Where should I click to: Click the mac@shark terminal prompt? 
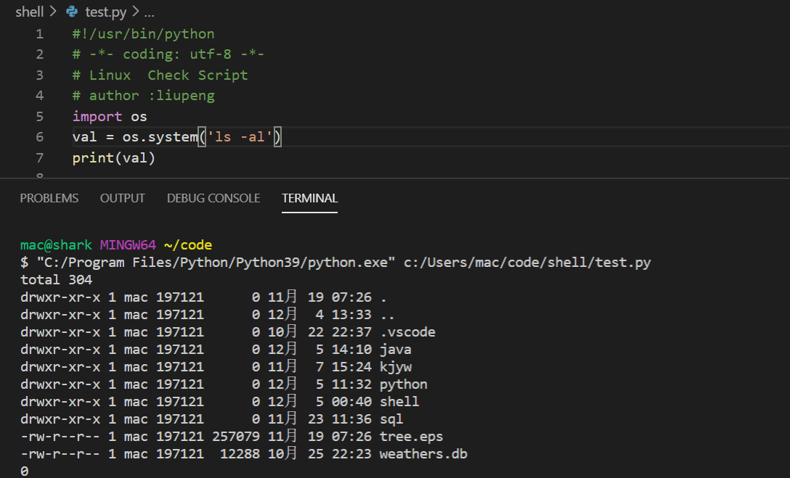(x=56, y=244)
